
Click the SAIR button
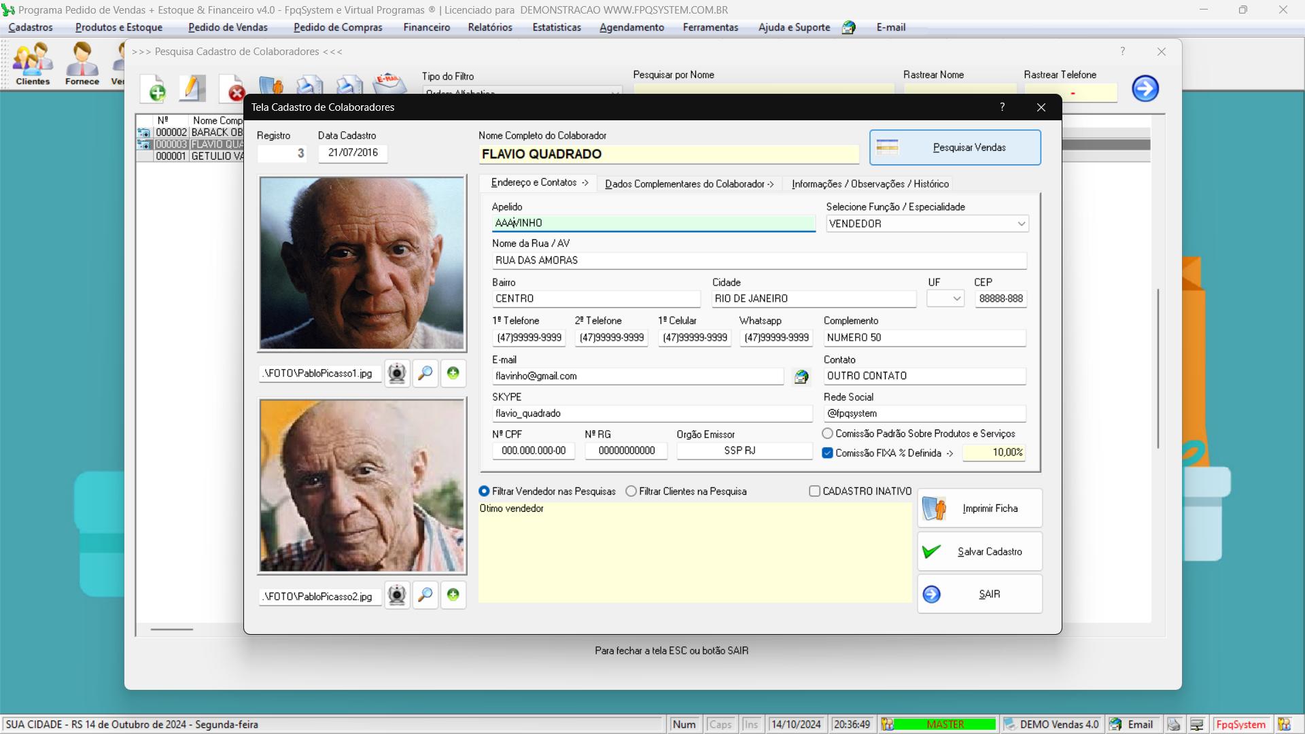coord(979,595)
